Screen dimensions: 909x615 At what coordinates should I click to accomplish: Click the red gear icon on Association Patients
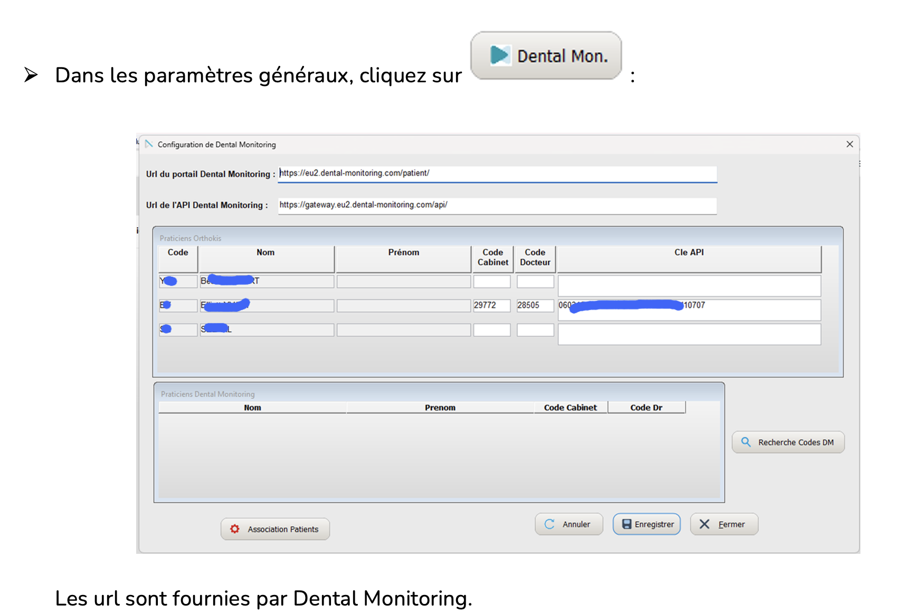pyautogui.click(x=235, y=529)
